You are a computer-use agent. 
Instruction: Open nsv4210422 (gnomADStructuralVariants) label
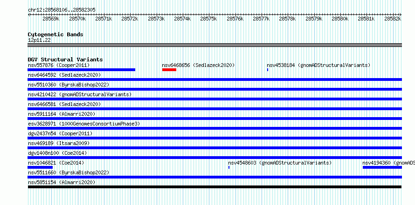click(80, 94)
